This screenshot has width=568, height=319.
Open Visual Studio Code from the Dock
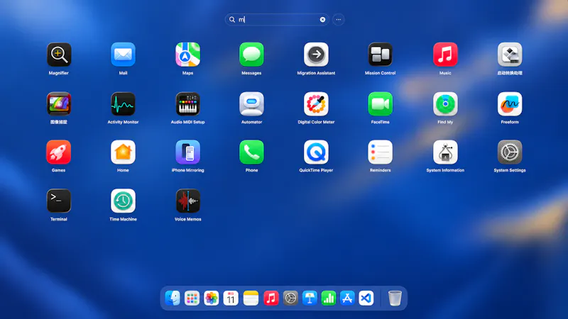tap(366, 298)
